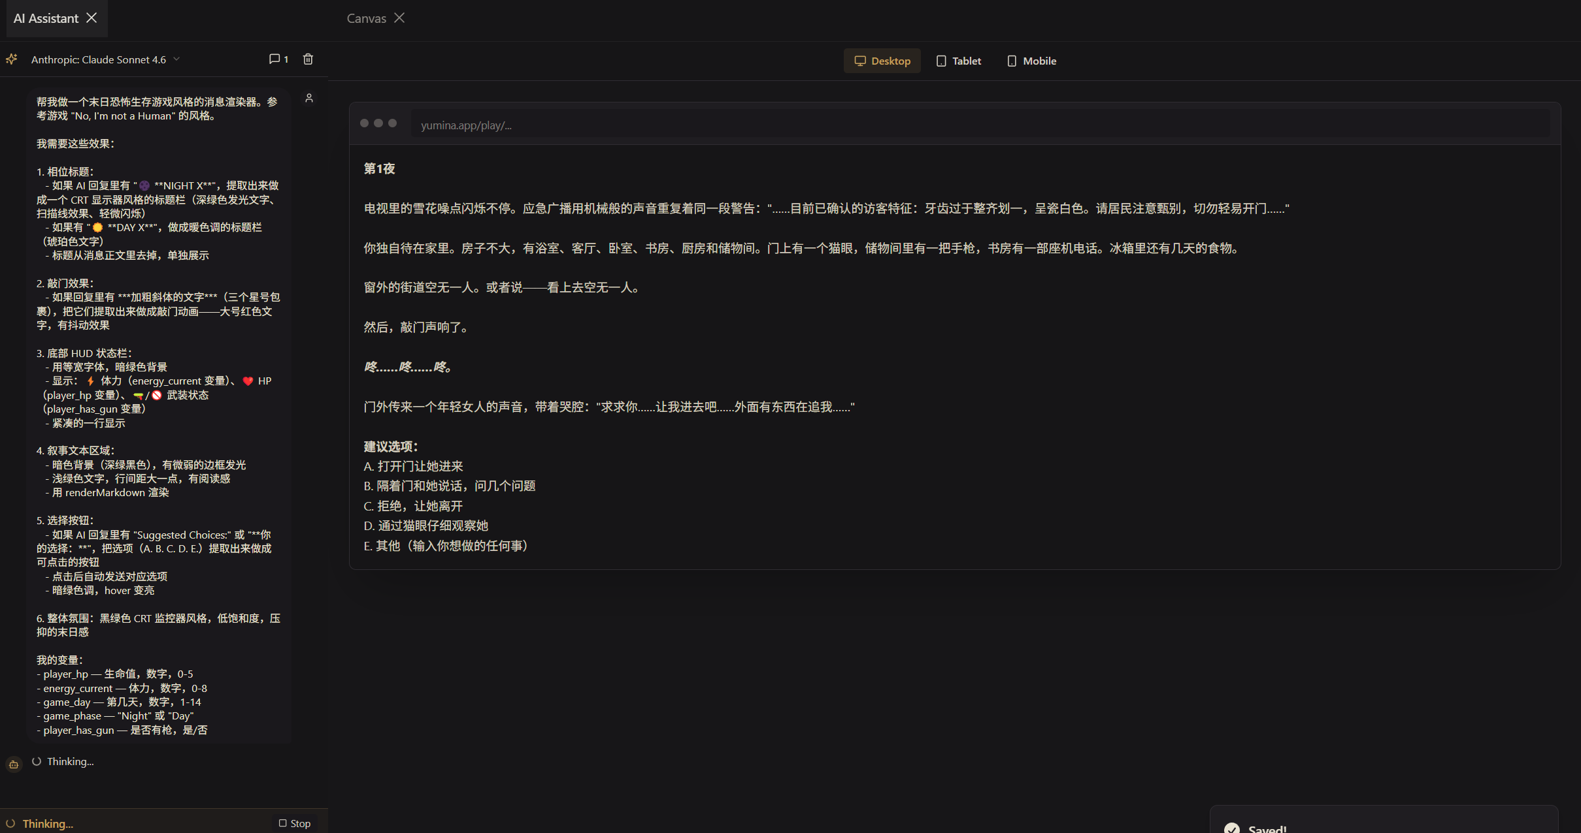Click the robot assistant avatar near Thinking indicator
The image size is (1581, 833).
[14, 764]
